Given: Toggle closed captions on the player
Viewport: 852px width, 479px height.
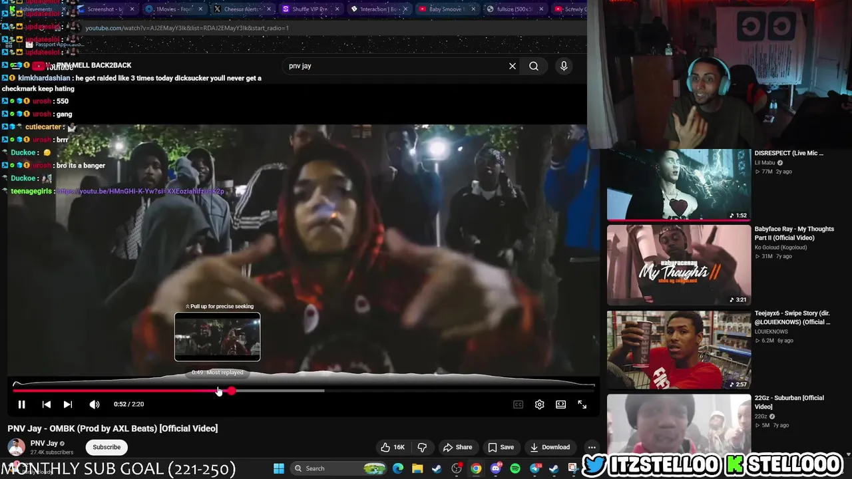Looking at the screenshot, I should [x=518, y=404].
